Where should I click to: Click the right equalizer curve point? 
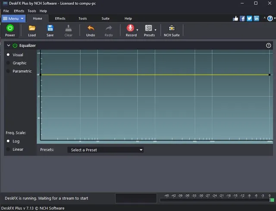pyautogui.click(x=270, y=75)
